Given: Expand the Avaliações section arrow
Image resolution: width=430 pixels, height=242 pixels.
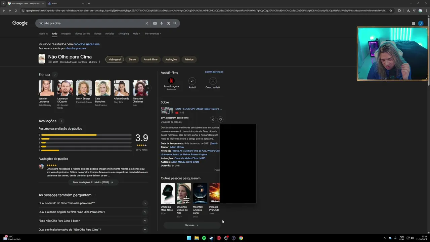Looking at the screenshot, I should tap(61, 121).
